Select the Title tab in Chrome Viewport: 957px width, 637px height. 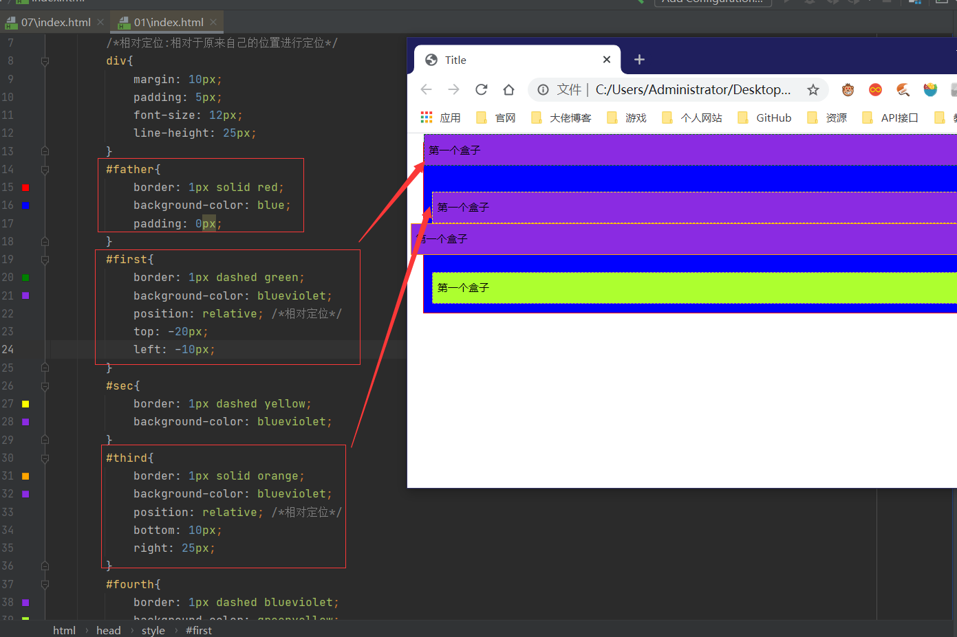[517, 60]
